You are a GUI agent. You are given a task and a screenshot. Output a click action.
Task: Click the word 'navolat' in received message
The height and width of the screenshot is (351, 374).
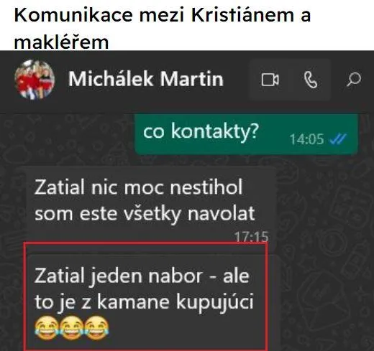pyautogui.click(x=221, y=213)
